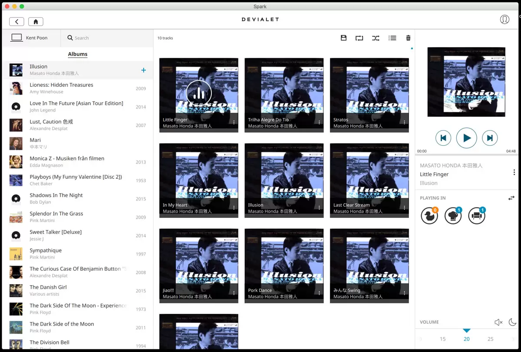
Task: Save the current playlist with the disk icon
Action: [x=343, y=38]
